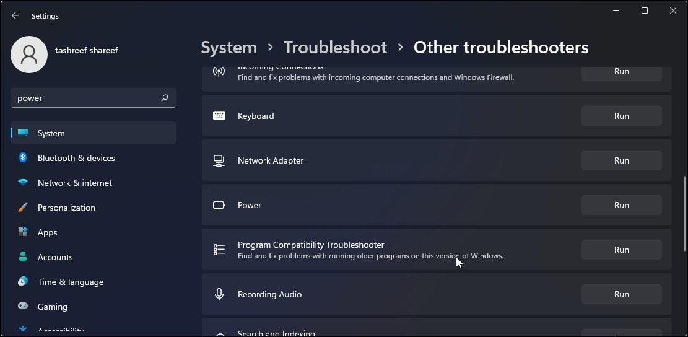Viewport: 688px width, 337px height.
Task: Run the Power troubleshooter
Action: point(621,205)
